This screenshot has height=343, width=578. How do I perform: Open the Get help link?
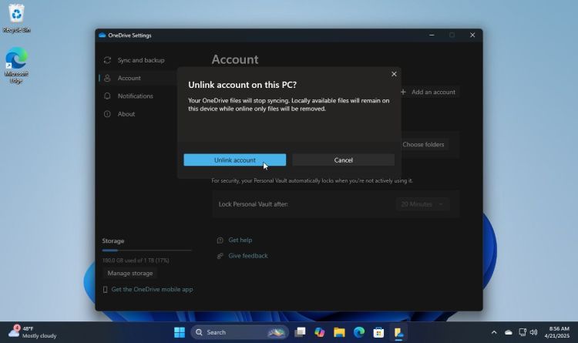click(240, 240)
